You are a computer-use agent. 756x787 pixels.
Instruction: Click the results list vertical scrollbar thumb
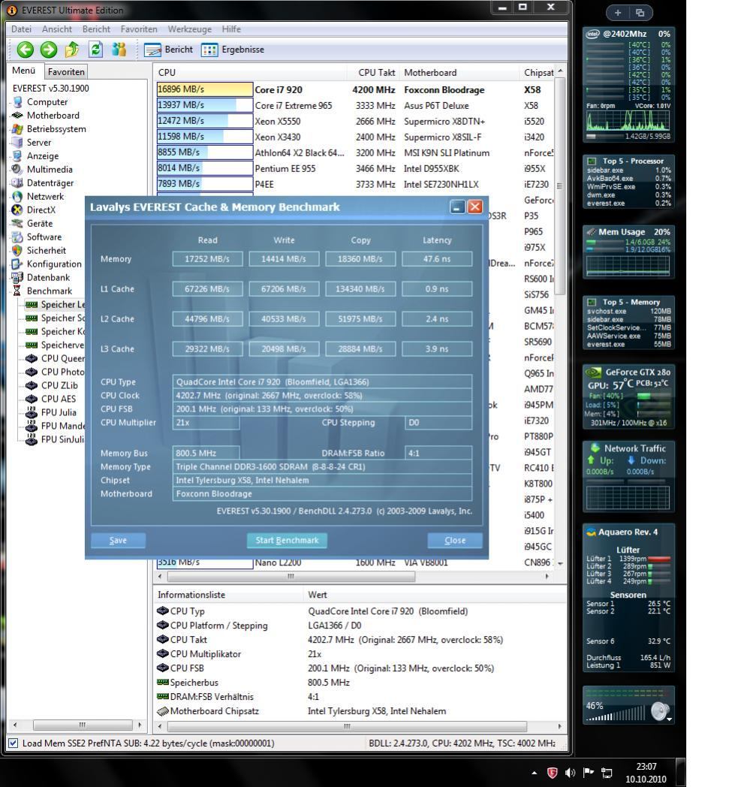tap(560, 185)
